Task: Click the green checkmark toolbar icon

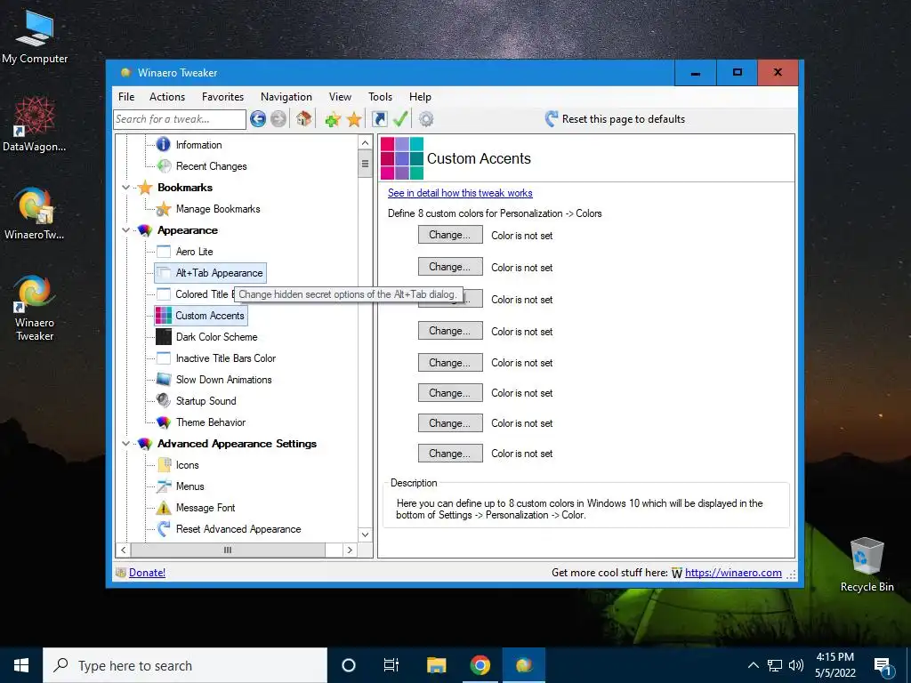Action: [400, 118]
